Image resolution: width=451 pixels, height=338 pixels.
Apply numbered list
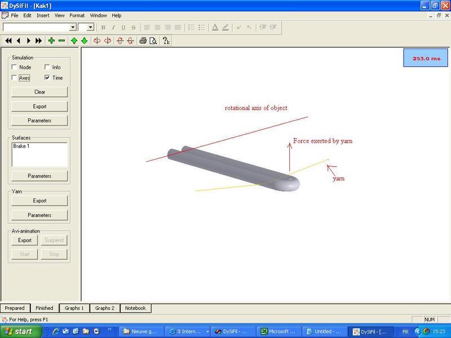192,28
